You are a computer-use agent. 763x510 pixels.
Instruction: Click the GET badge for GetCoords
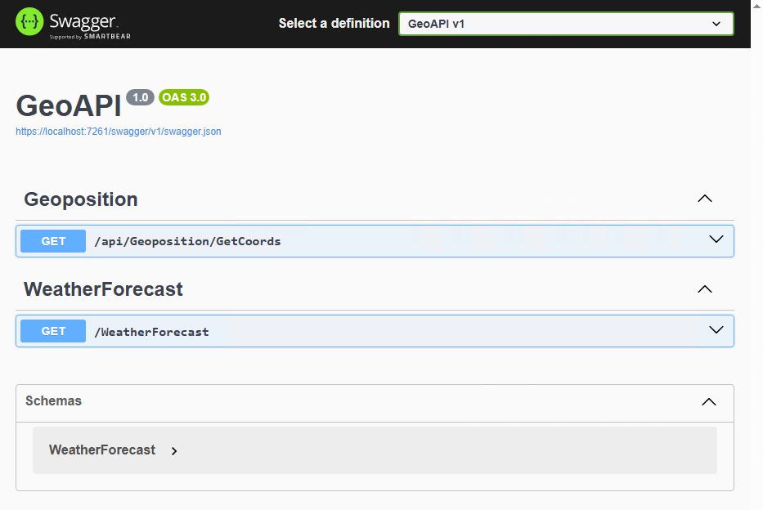tap(53, 241)
